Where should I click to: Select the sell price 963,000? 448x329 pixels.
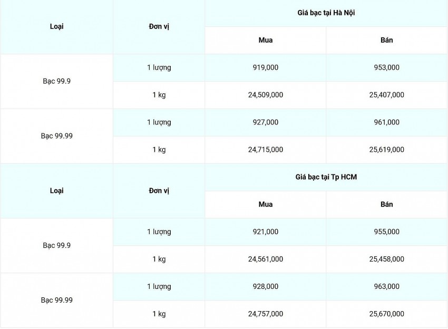coord(386,287)
